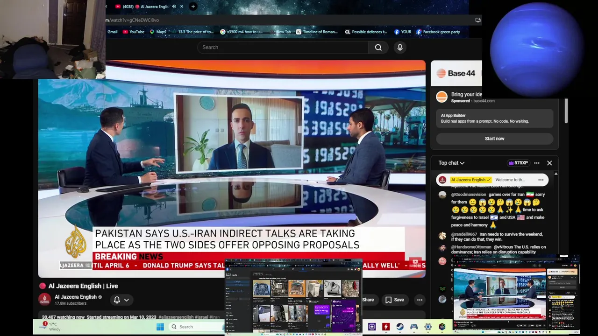Open the 'Timeline of Roman...' Wikipedia bookmark
This screenshot has height=336, width=598.
point(316,32)
